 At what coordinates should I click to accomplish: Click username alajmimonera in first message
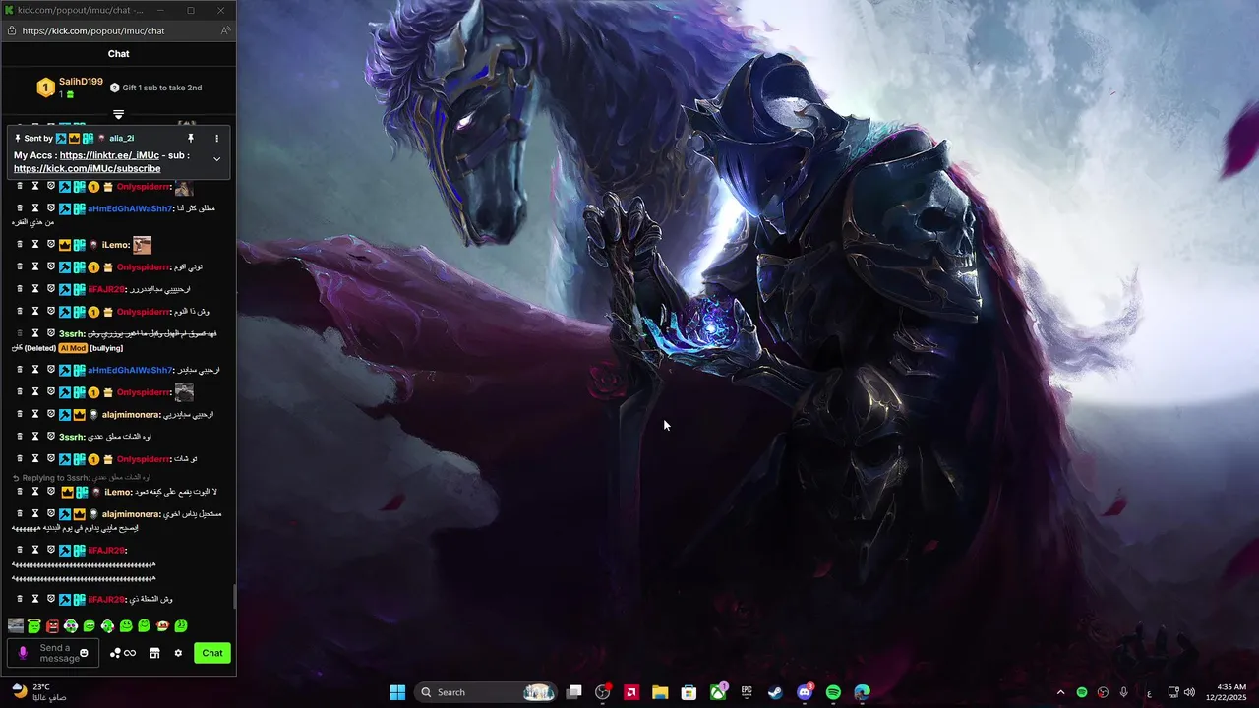click(x=131, y=415)
